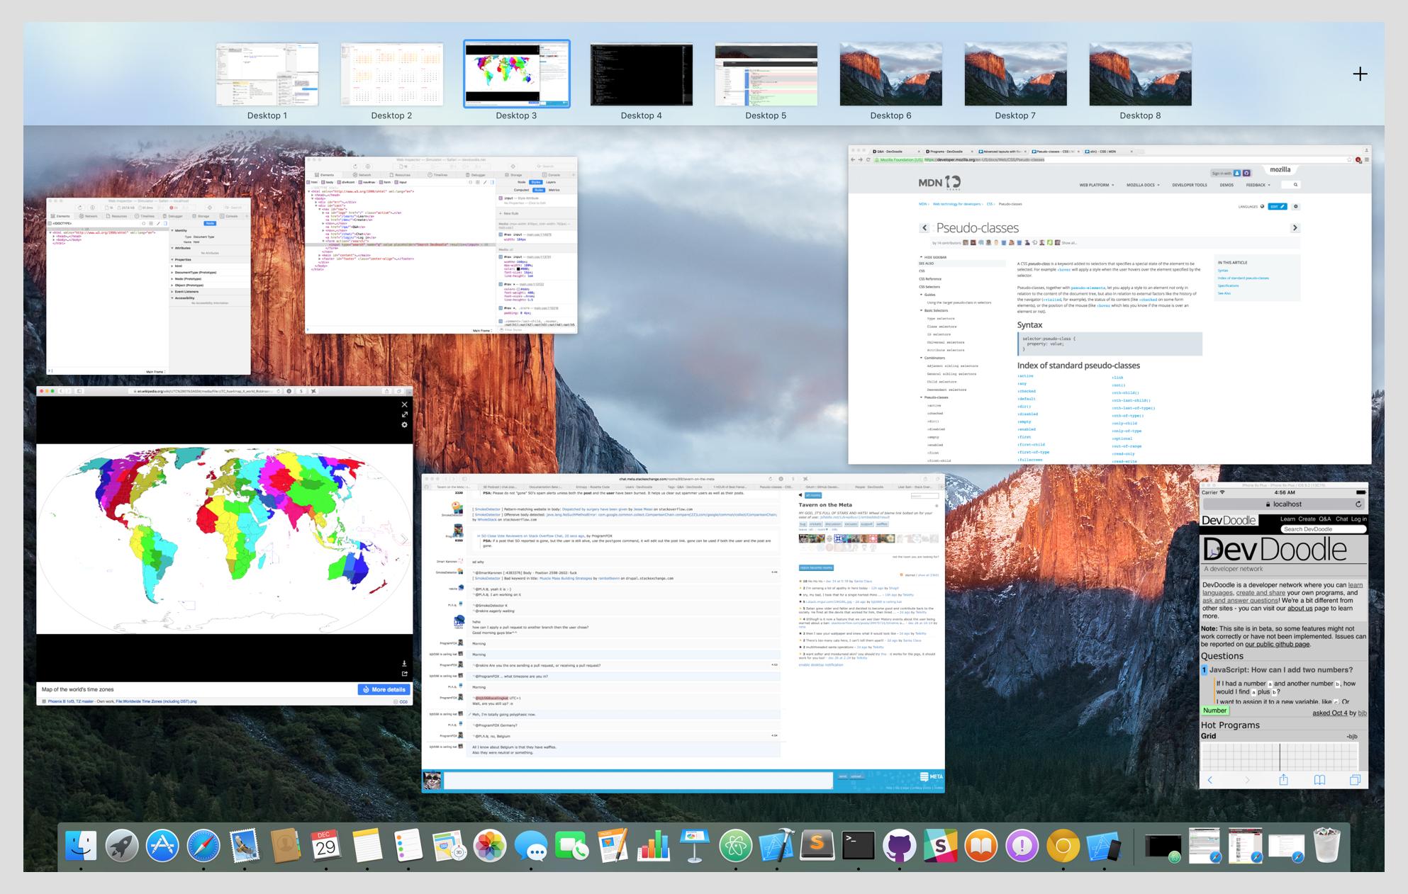Open the iOS Simulator icon in Dock
Image resolution: width=1408 pixels, height=894 pixels.
[x=1104, y=846]
